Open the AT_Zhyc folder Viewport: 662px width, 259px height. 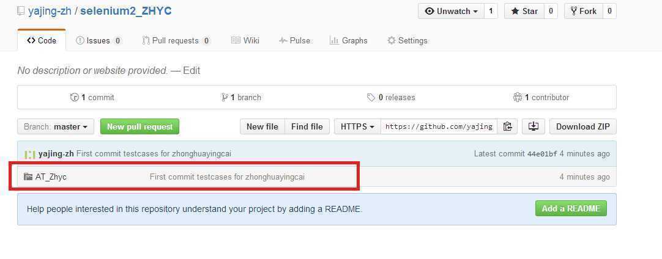51,177
